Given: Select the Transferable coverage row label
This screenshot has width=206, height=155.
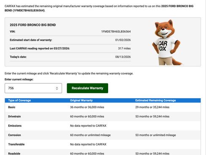Looking at the screenshot, I should pos(16,144).
